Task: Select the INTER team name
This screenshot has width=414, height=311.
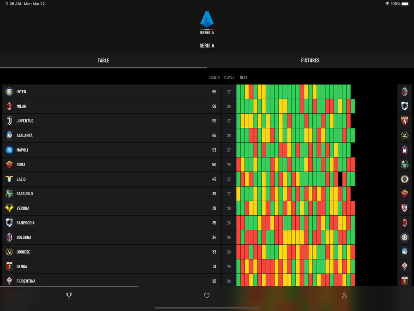Action: click(22, 92)
